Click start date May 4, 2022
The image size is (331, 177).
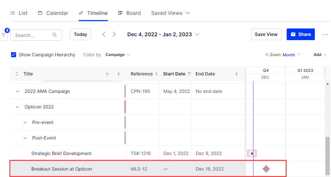[x=177, y=91]
